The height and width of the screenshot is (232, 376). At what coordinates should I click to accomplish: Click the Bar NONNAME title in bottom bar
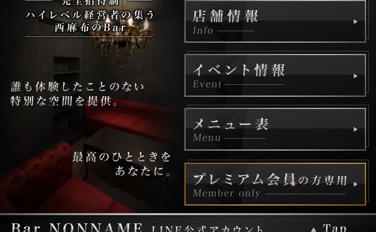point(77,227)
